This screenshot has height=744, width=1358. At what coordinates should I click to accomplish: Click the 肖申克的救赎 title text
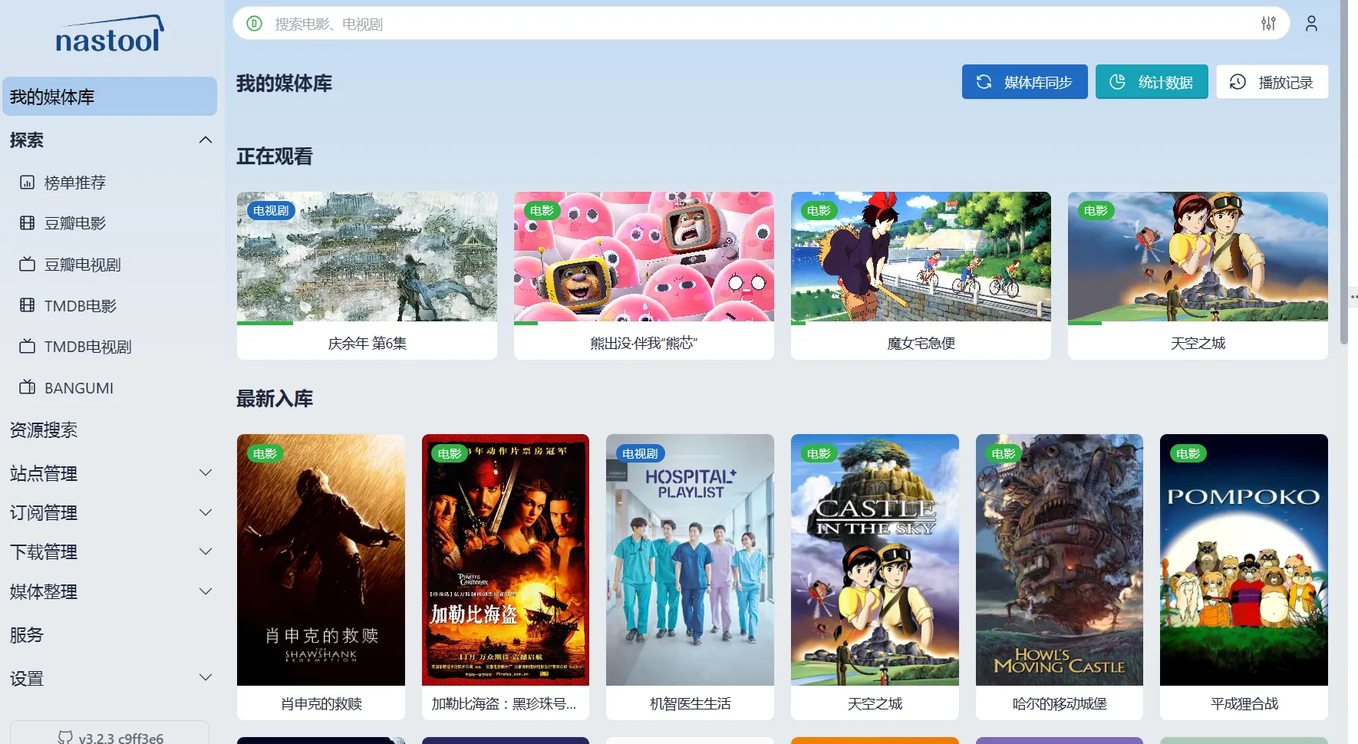point(321,704)
